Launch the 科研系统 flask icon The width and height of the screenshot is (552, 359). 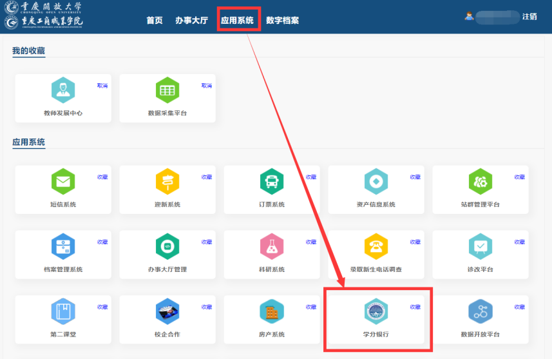[272, 247]
